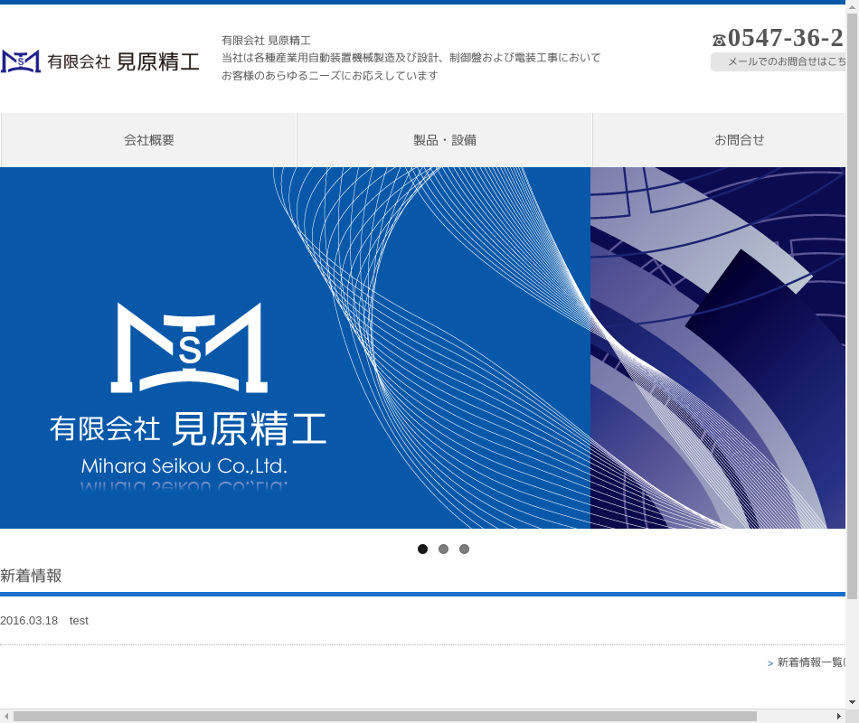Switch to the second slideshow dot

[x=443, y=549]
